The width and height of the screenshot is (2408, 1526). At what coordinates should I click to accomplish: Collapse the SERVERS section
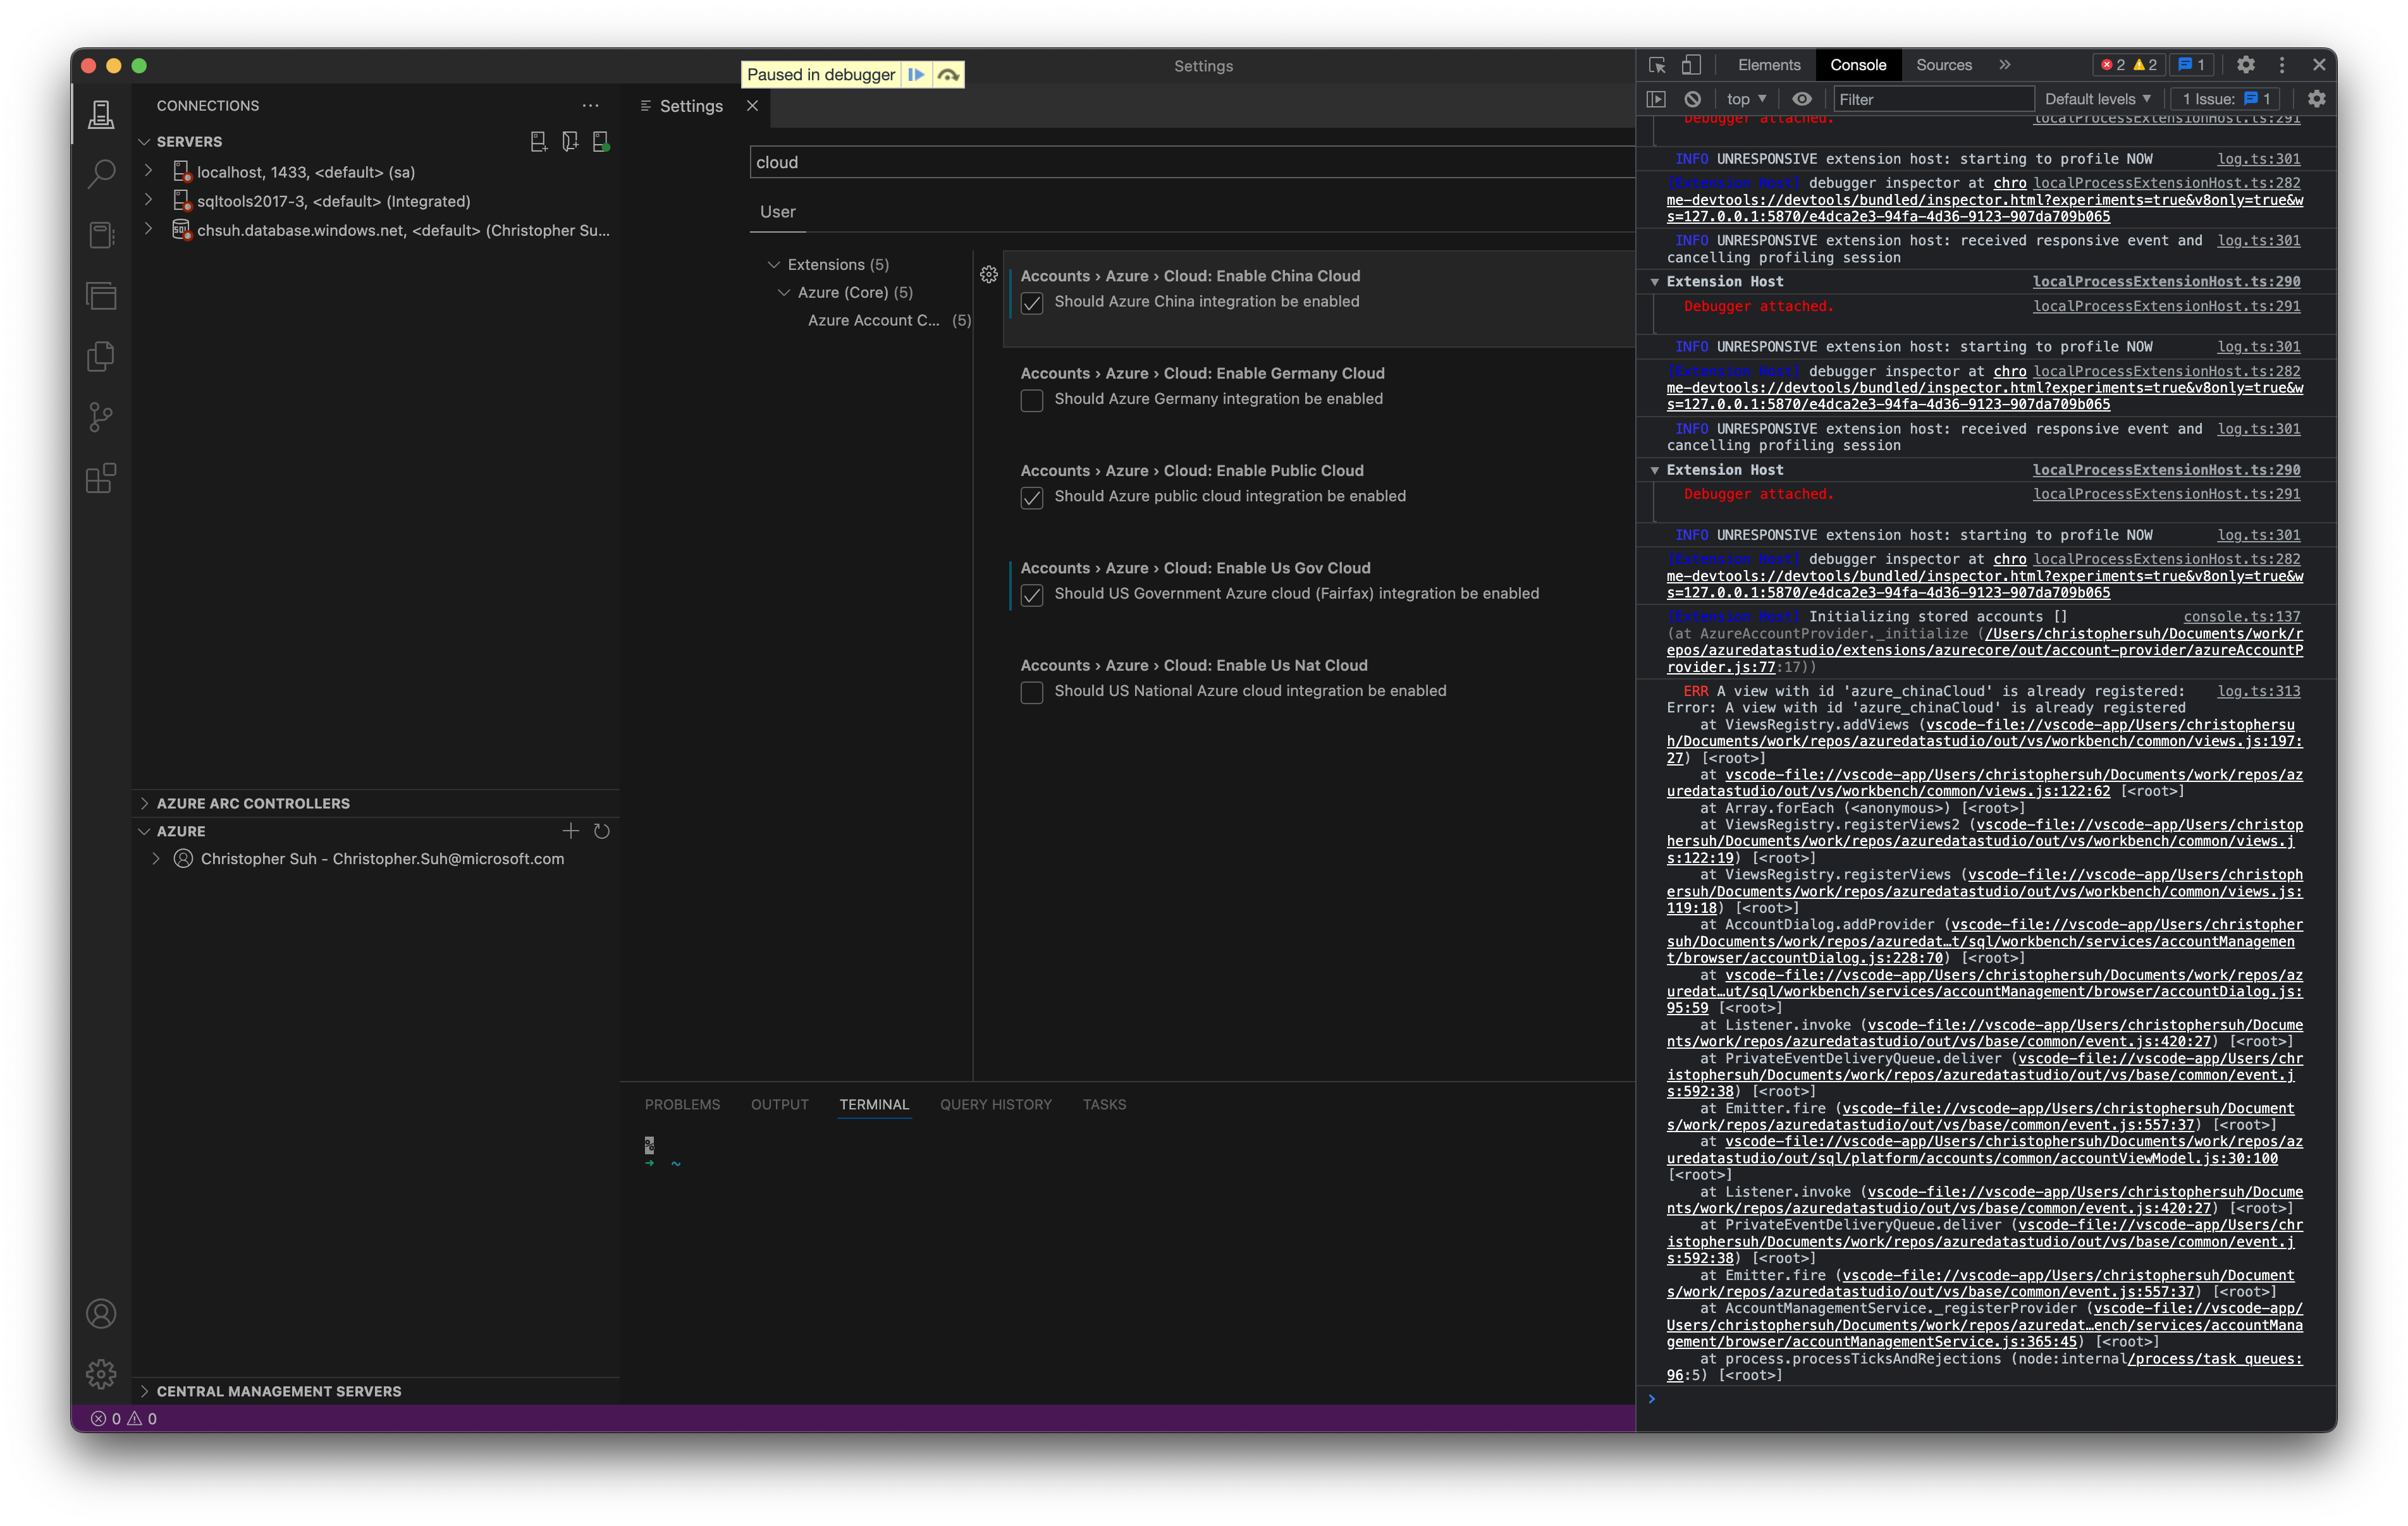tap(145, 141)
